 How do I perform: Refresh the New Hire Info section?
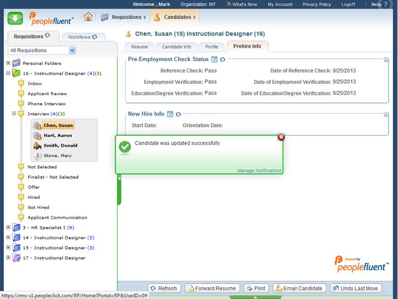pos(178,114)
